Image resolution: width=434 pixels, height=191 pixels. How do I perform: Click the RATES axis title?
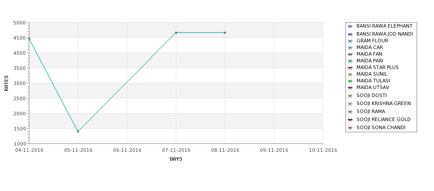click(6, 83)
